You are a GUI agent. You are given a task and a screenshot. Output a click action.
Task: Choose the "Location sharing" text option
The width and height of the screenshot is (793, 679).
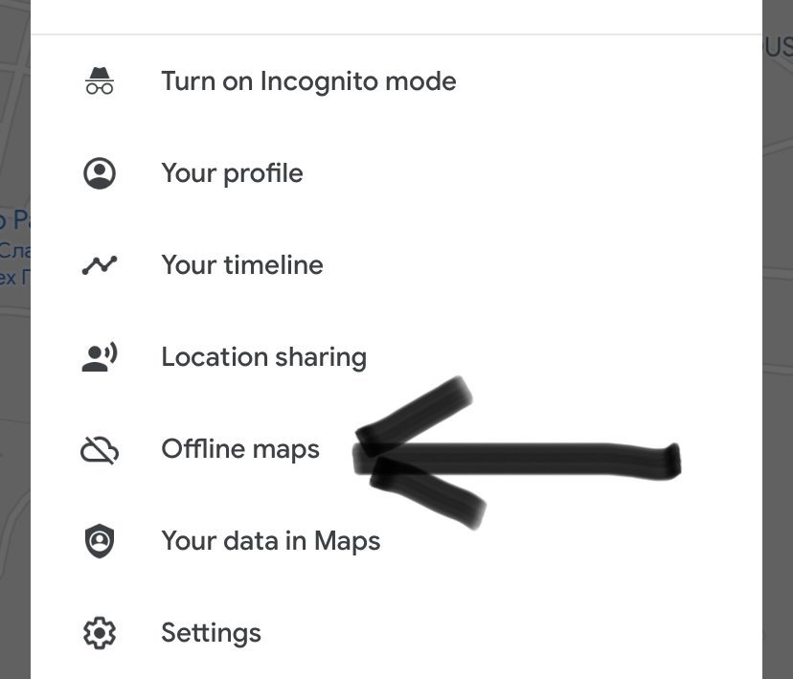point(263,357)
